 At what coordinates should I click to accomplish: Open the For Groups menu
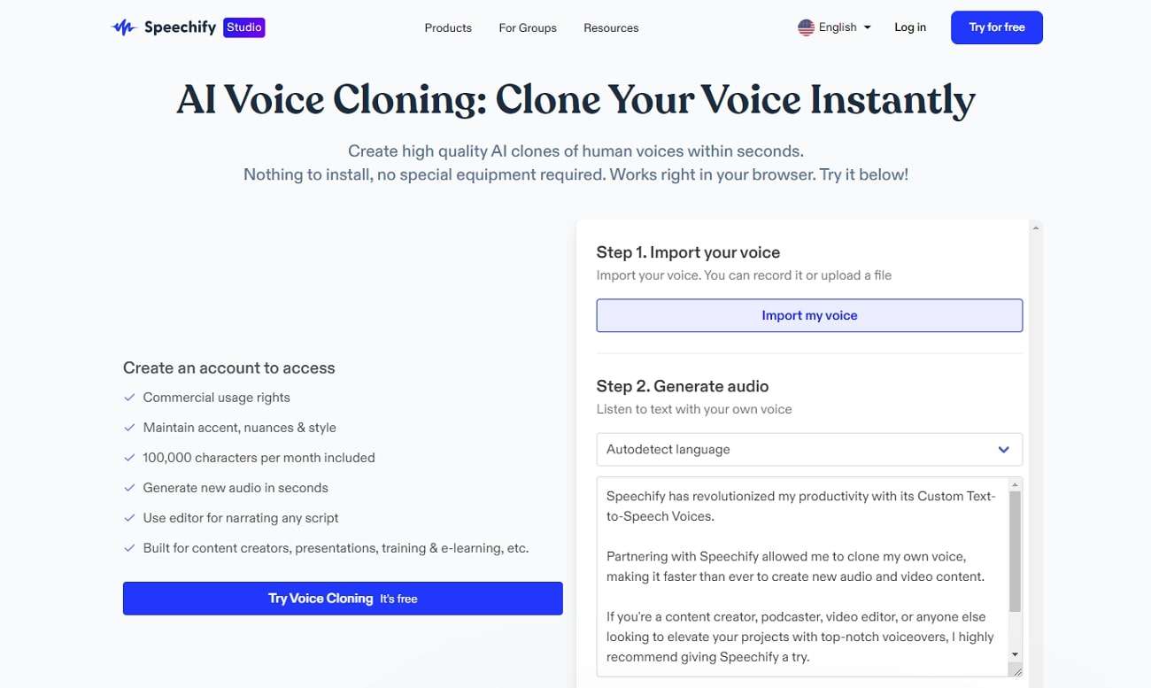coord(528,28)
